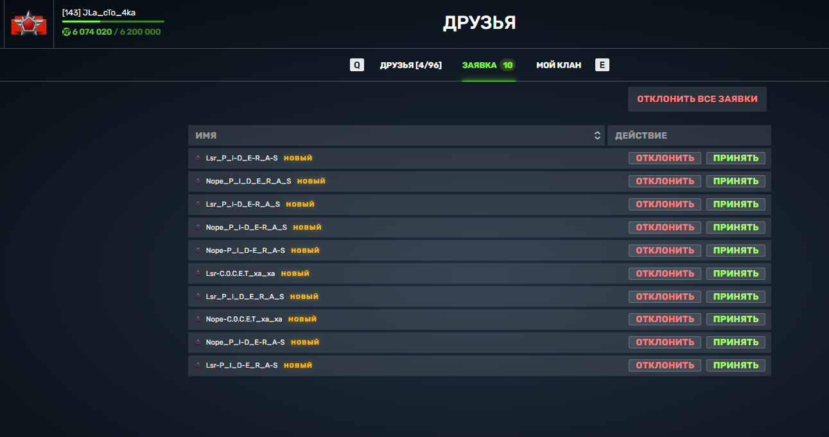Image resolution: width=829 pixels, height=437 pixels.
Task: Click новый badge next to Lsr-C.O.C.E.T_xa_xa
Action: (x=295, y=273)
